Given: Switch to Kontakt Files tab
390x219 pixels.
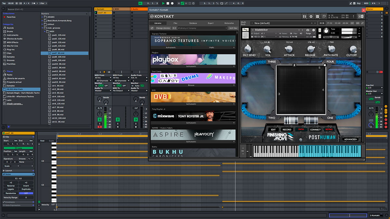Looking at the screenshot, I should tap(175, 23).
